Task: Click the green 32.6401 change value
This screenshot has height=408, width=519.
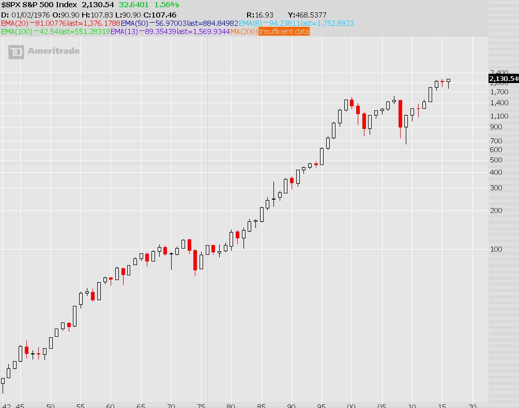Action: pos(134,5)
